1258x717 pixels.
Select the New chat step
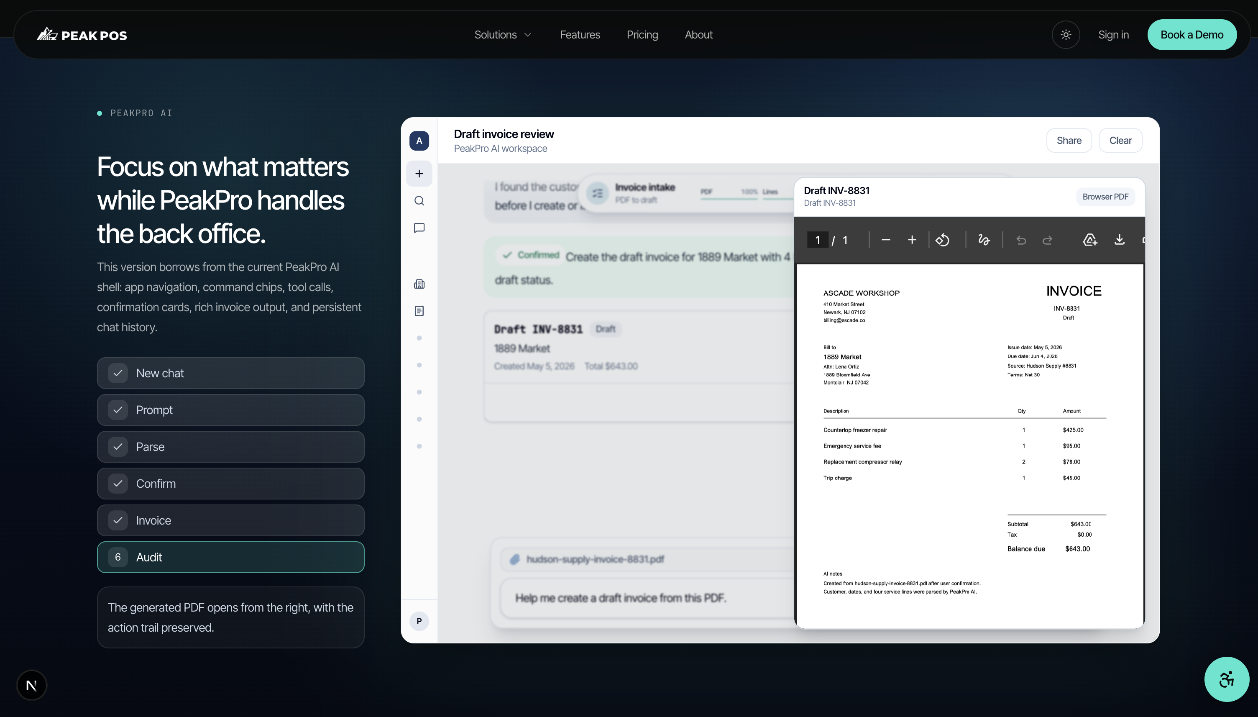tap(230, 373)
